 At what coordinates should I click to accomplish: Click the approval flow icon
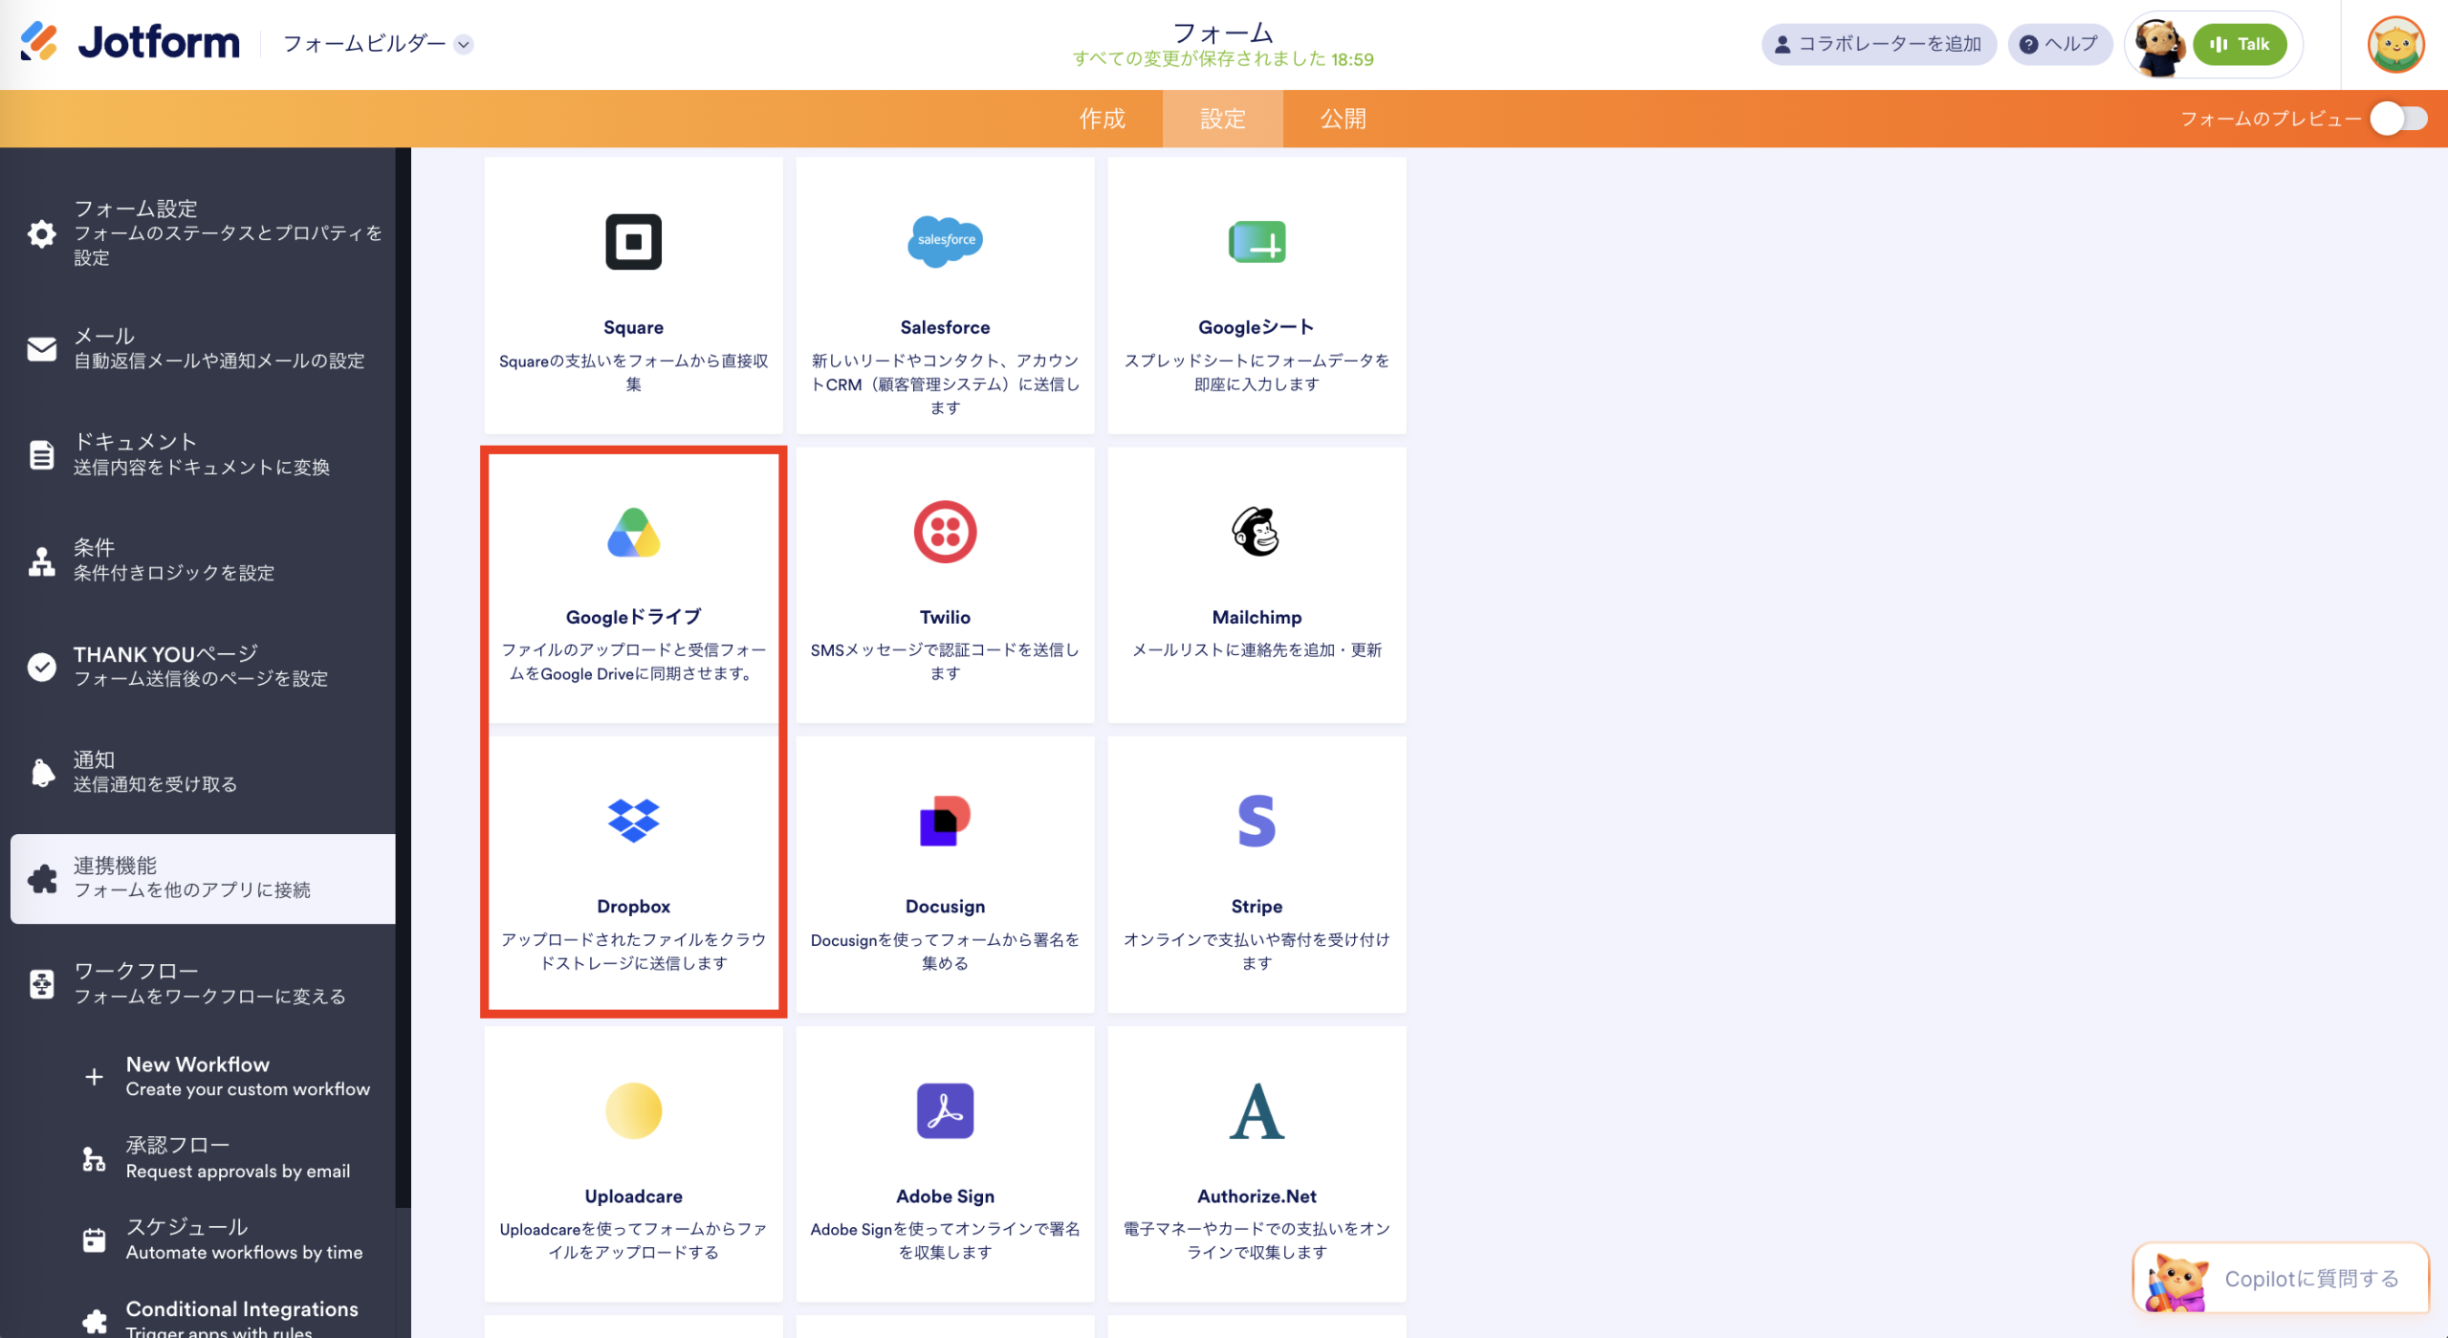click(x=94, y=1158)
